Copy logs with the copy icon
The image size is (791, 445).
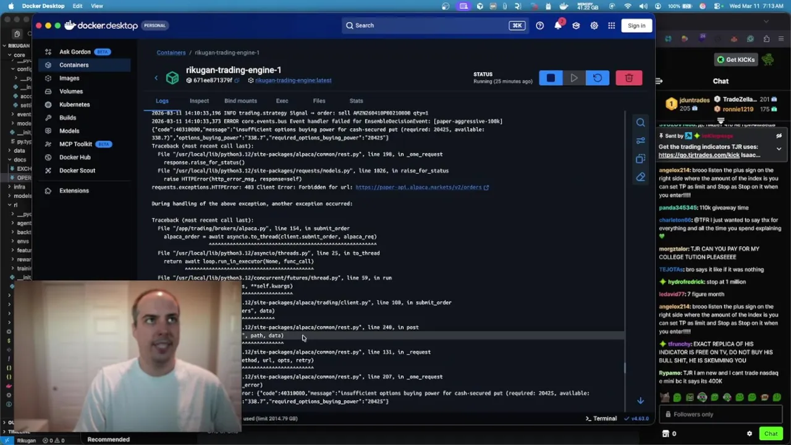(640, 159)
